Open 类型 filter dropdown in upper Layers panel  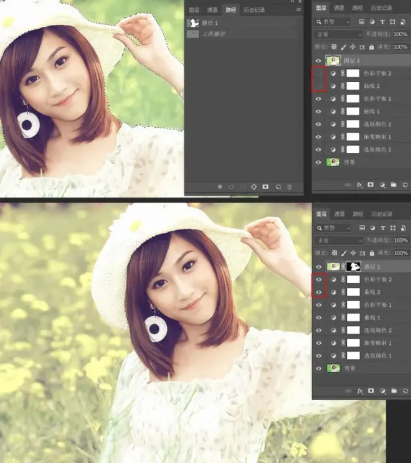click(x=333, y=22)
